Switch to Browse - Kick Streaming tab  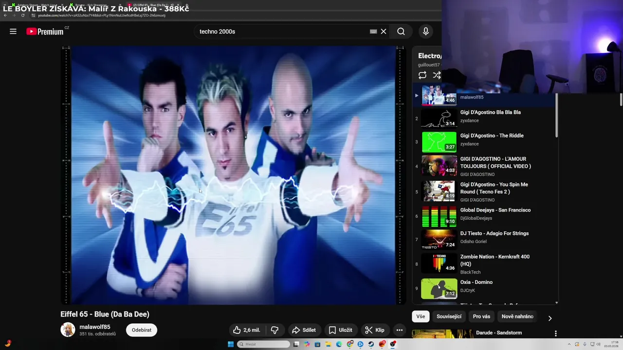[x=92, y=5]
